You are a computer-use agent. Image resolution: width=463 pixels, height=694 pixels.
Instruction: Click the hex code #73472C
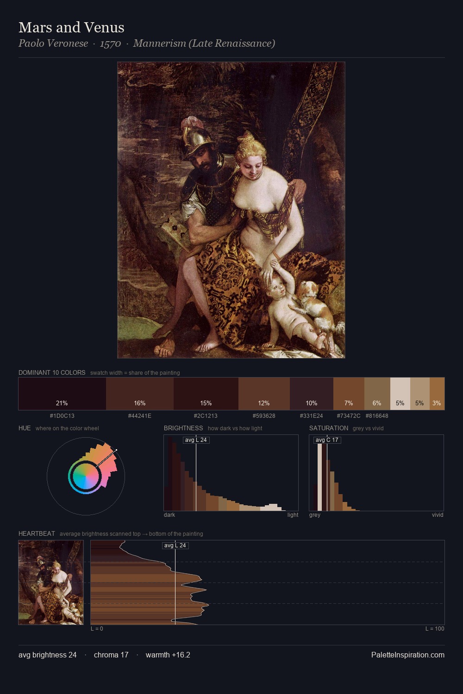(x=349, y=416)
